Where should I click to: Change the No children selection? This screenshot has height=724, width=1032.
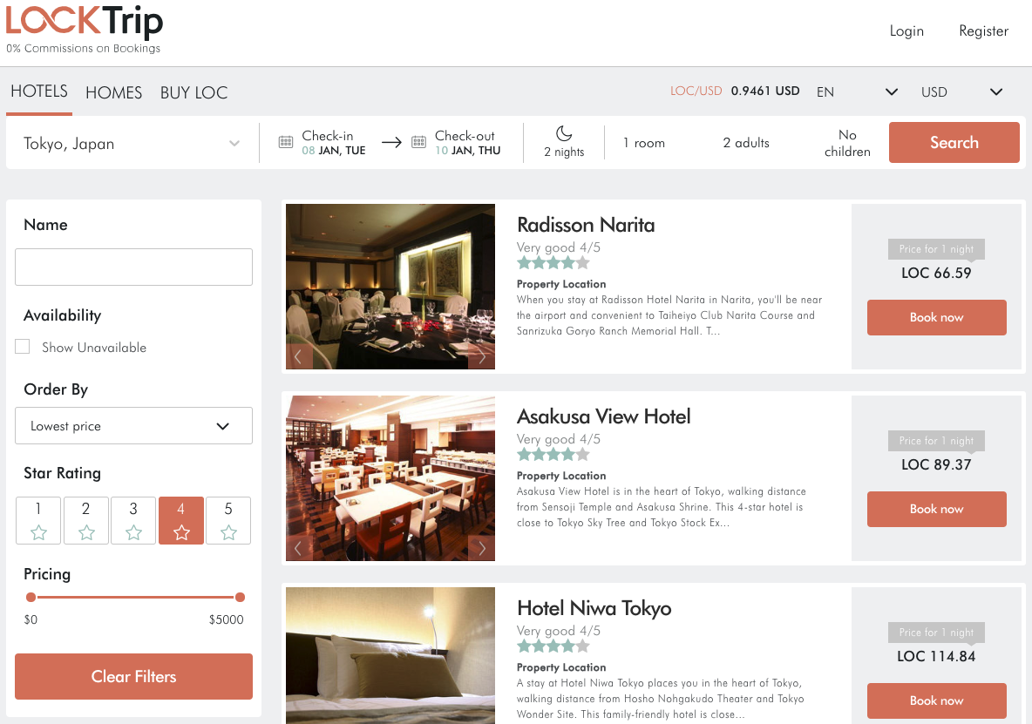point(847,143)
